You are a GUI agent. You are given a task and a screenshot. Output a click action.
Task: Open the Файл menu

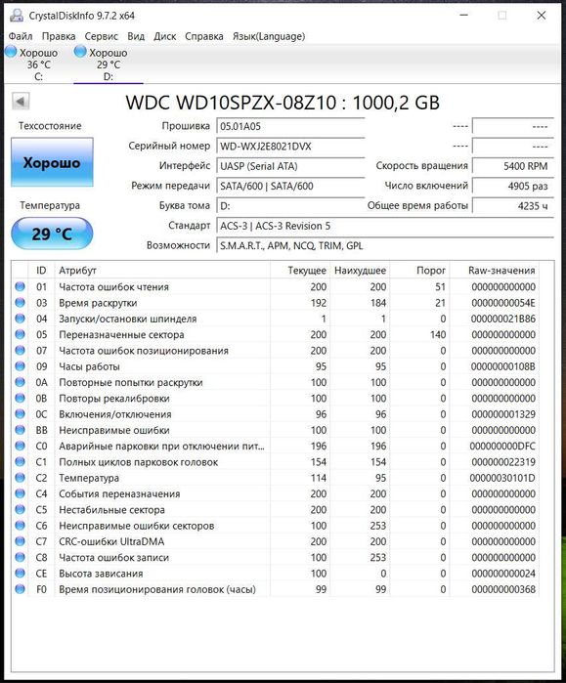pyautogui.click(x=21, y=36)
